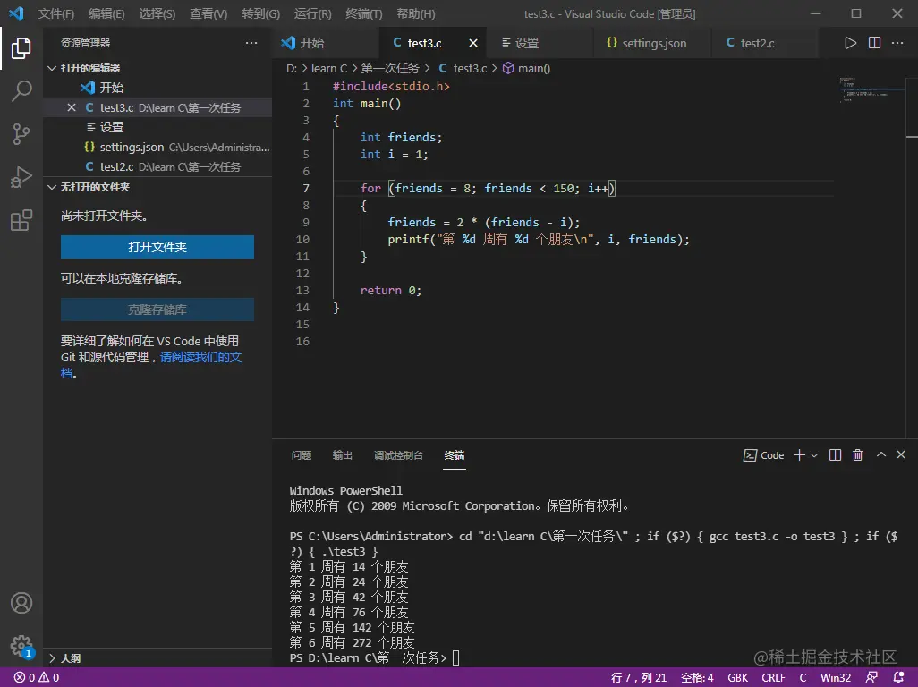Open the new terminal dropdown arrow
918x687 pixels.
[814, 455]
